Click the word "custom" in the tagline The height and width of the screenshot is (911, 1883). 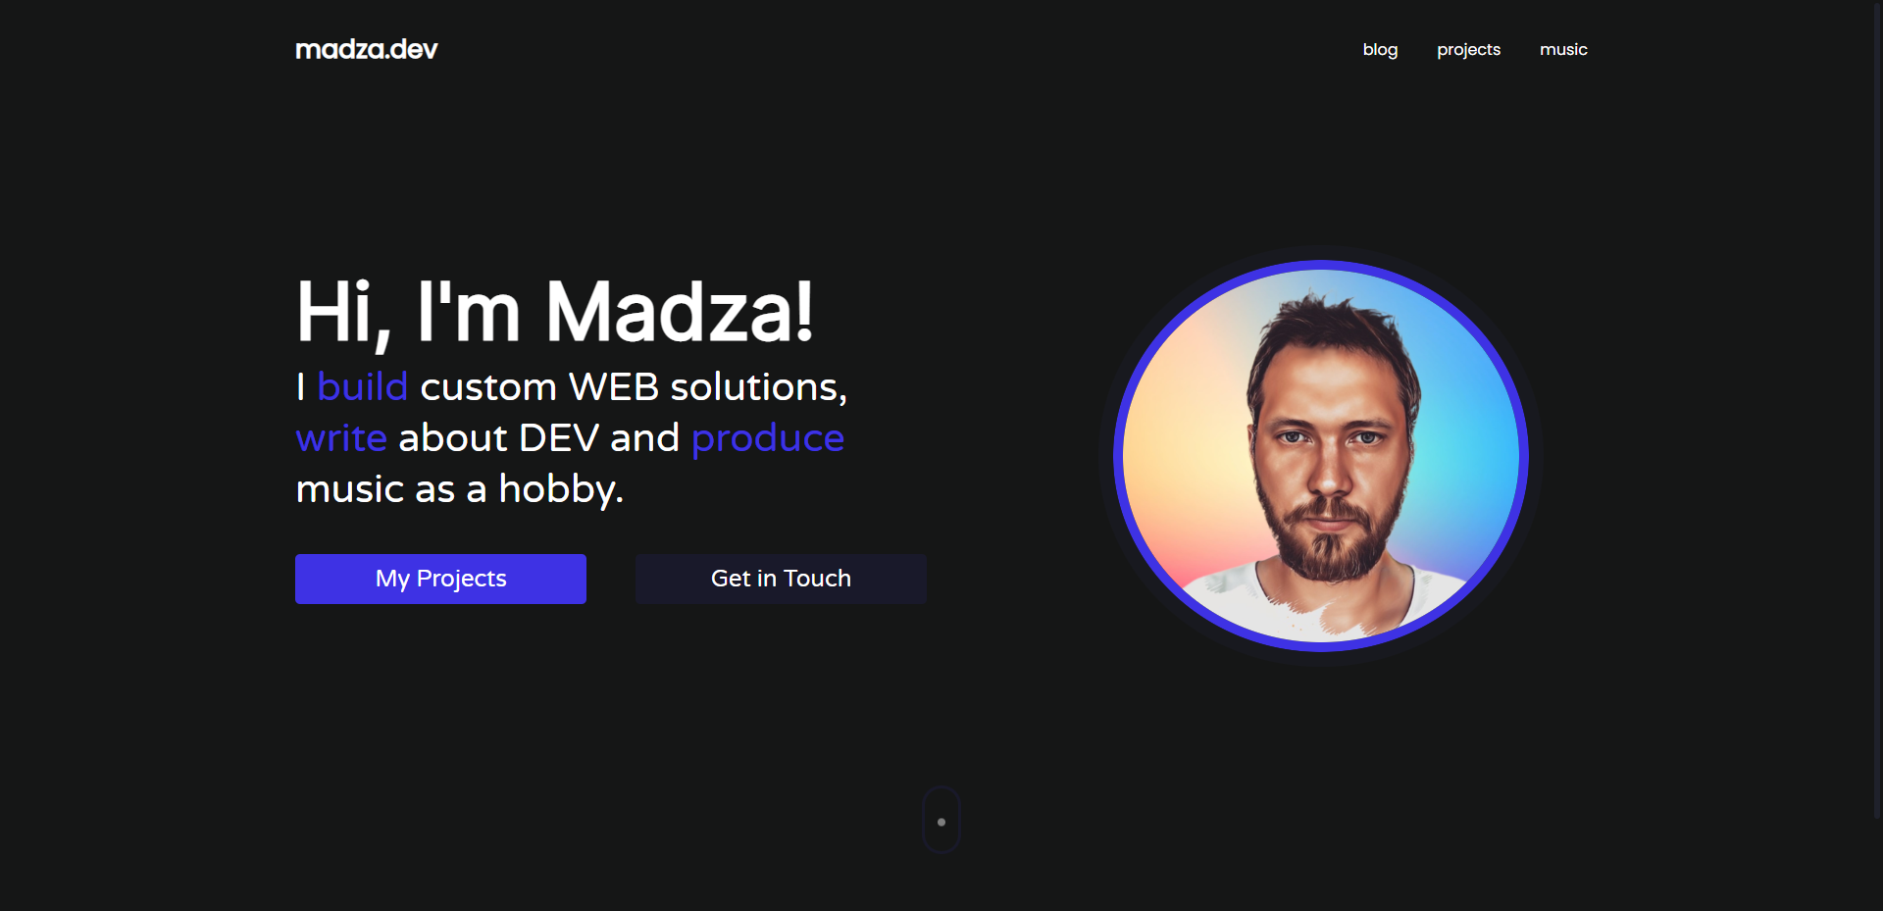(488, 387)
